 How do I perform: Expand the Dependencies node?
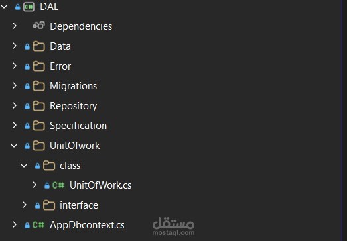(x=15, y=26)
